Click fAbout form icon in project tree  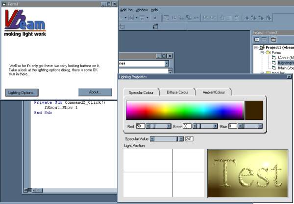pyautogui.click(x=273, y=58)
